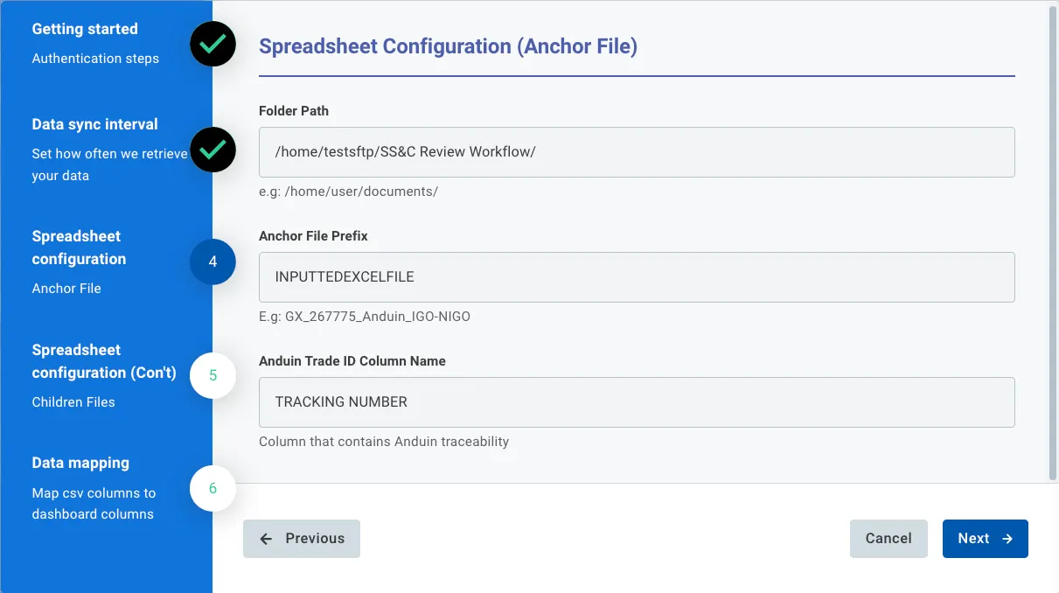Image resolution: width=1059 pixels, height=593 pixels.
Task: Go back with the Previous button label
Action: tap(315, 539)
